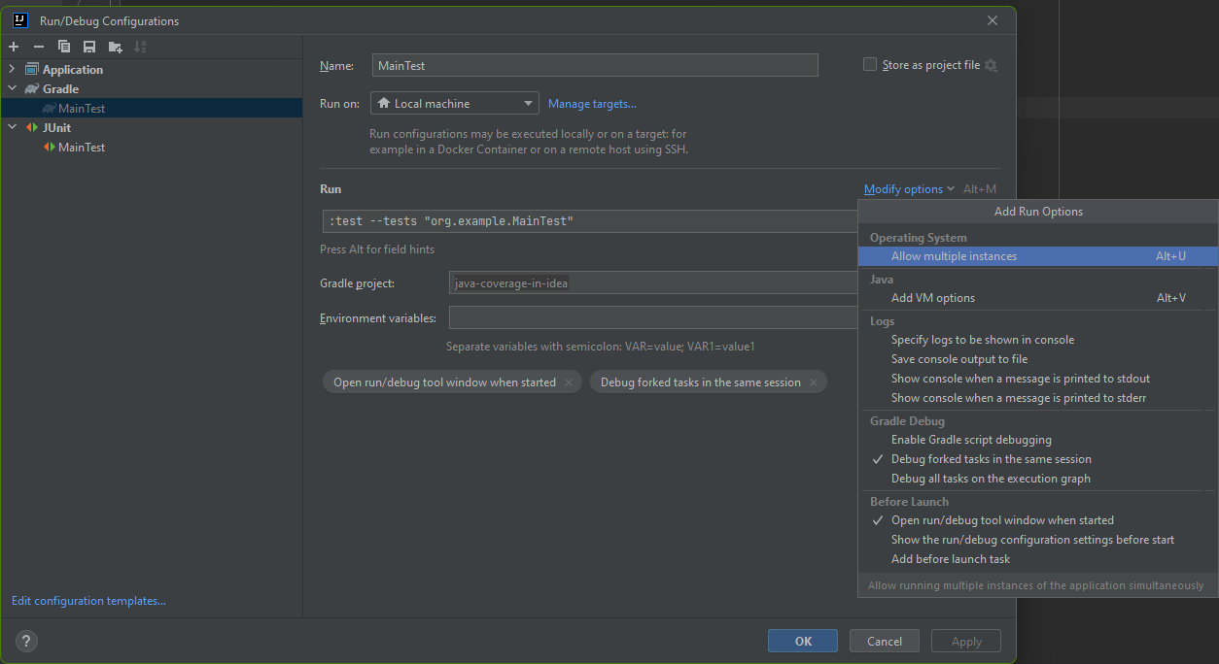Remove the Open run/debug tool window tag
Image resolution: width=1219 pixels, height=664 pixels.
tap(569, 382)
